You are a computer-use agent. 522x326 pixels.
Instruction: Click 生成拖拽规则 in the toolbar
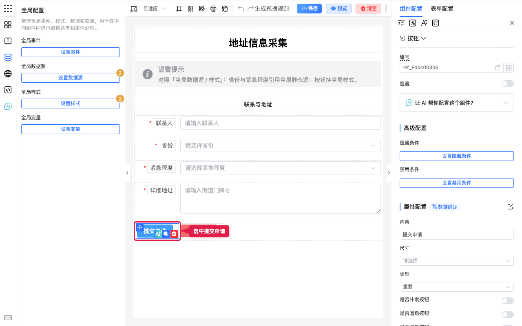coord(272,9)
